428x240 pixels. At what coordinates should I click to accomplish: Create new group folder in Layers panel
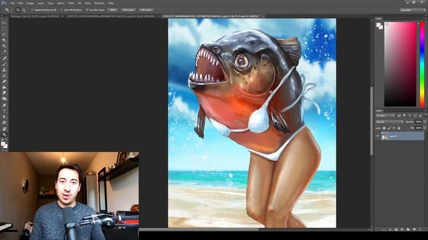408,229
